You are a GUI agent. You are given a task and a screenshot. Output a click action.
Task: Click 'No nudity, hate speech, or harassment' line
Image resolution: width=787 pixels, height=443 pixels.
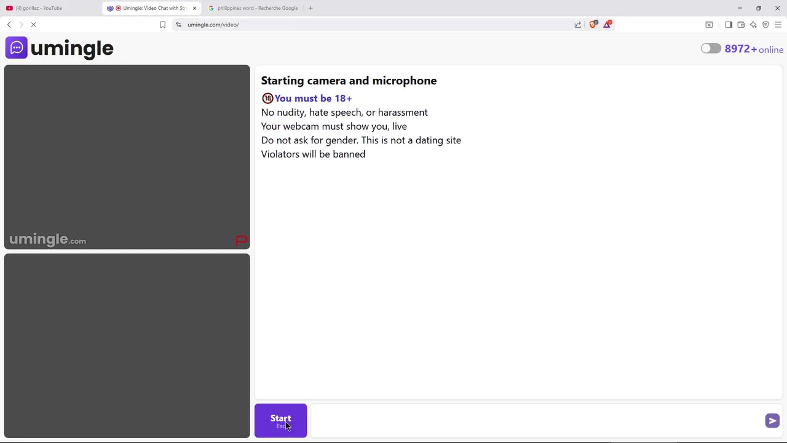click(344, 112)
